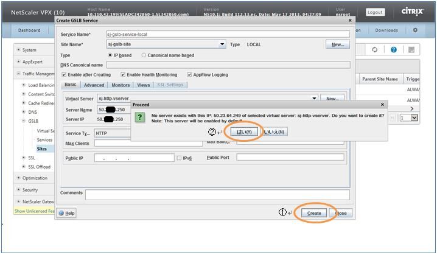Select the IP based radio button
The height and width of the screenshot is (255, 437).
coord(110,55)
